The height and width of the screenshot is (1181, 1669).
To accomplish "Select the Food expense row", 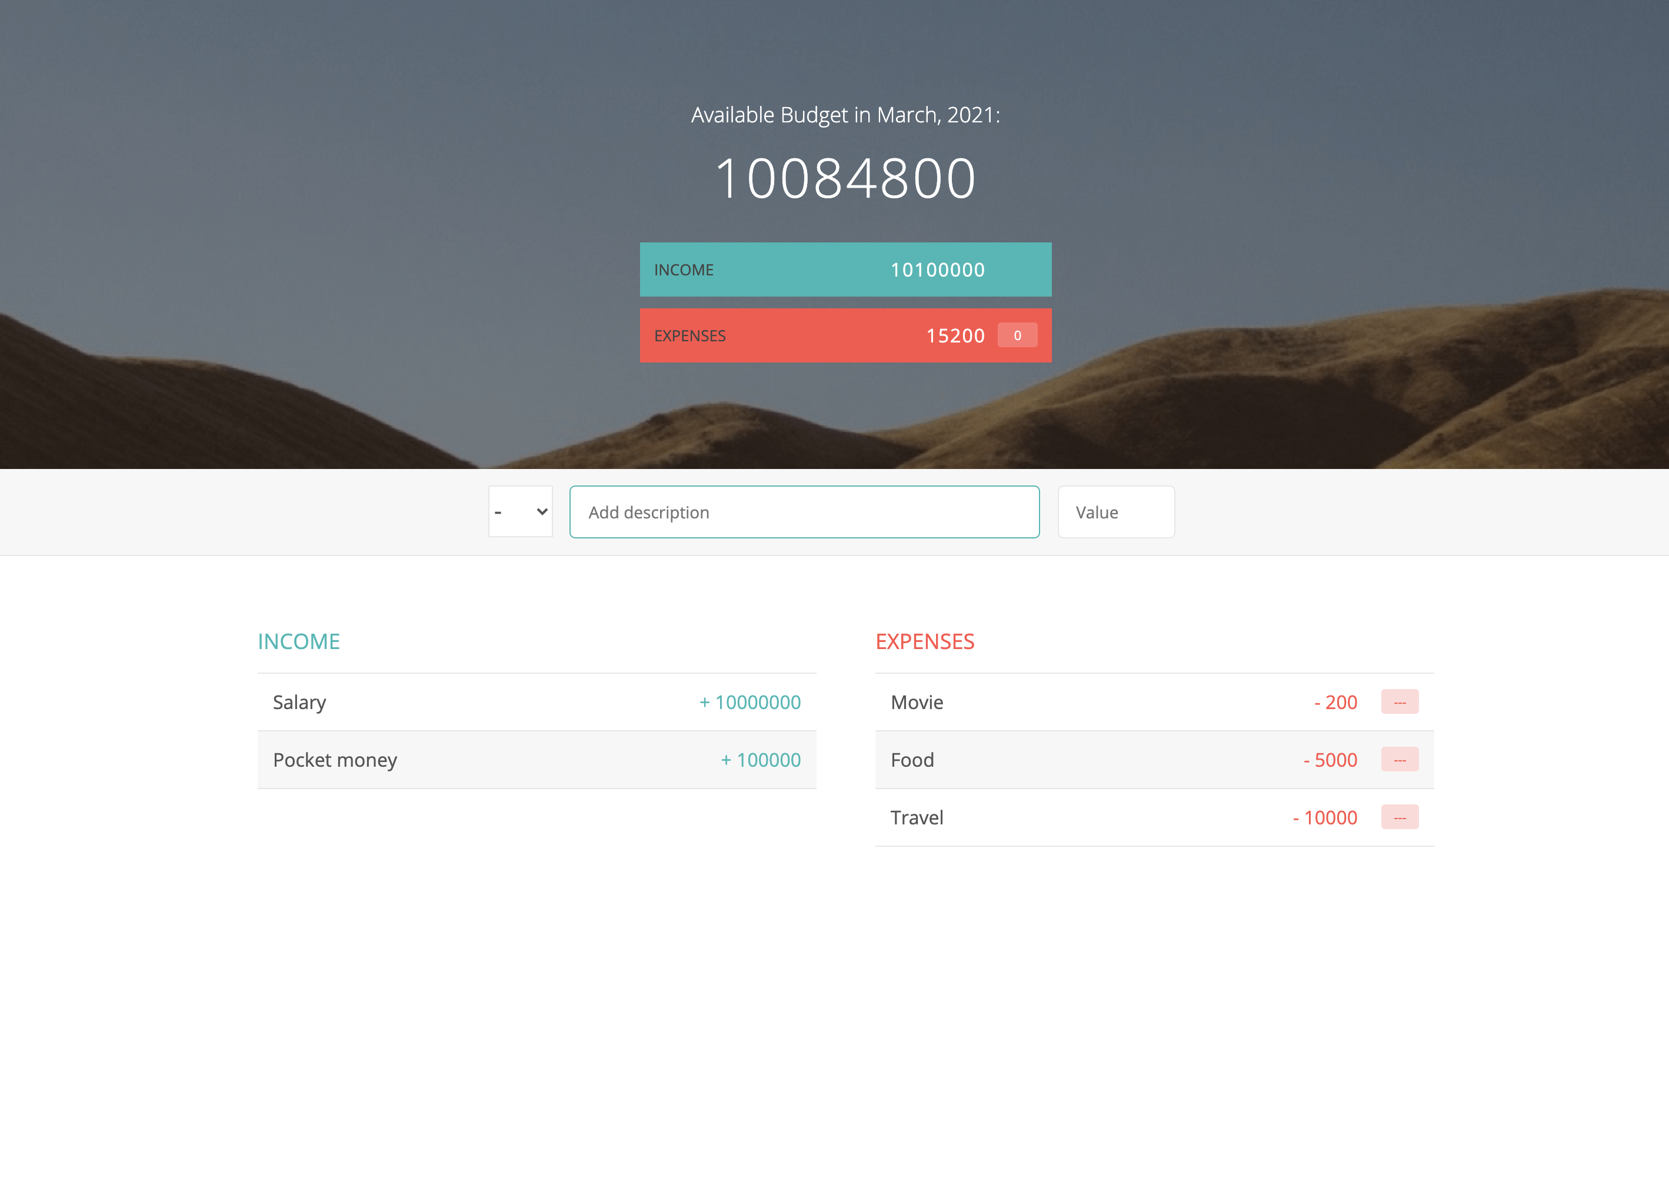I will pos(1090,760).
